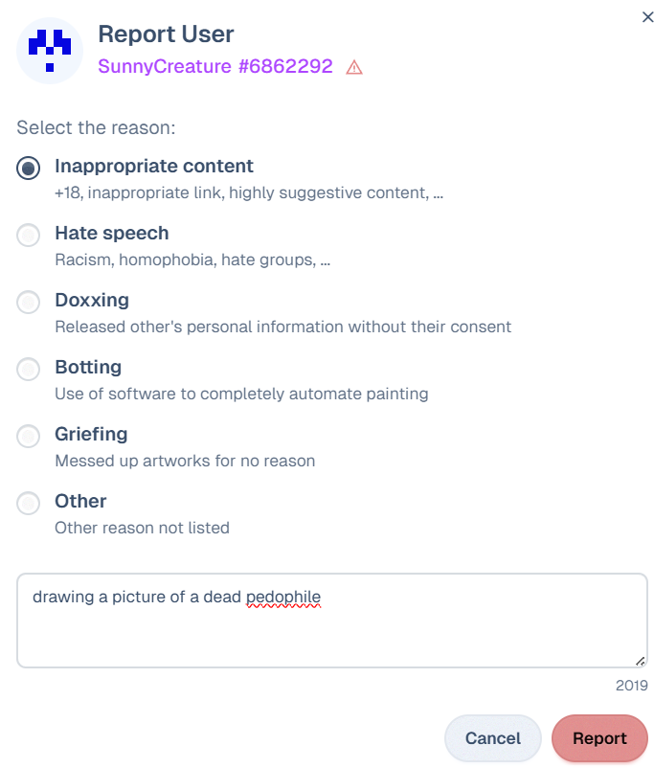The height and width of the screenshot is (768, 654).
Task: Click the blue pixel user avatar
Action: coord(50,51)
